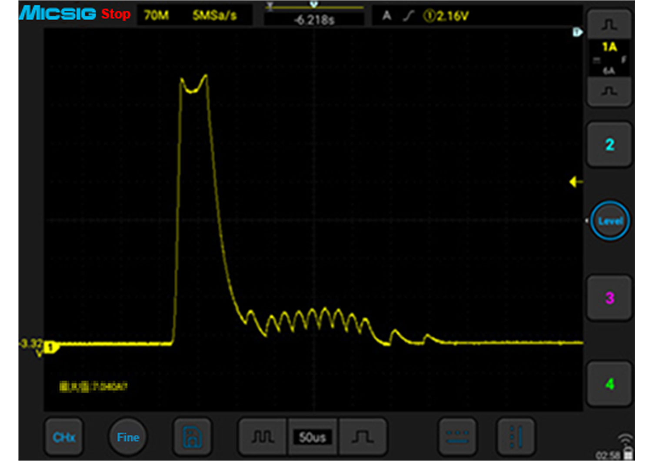Enable channel 4
Image resolution: width=652 pixels, height=461 pixels.
609,384
